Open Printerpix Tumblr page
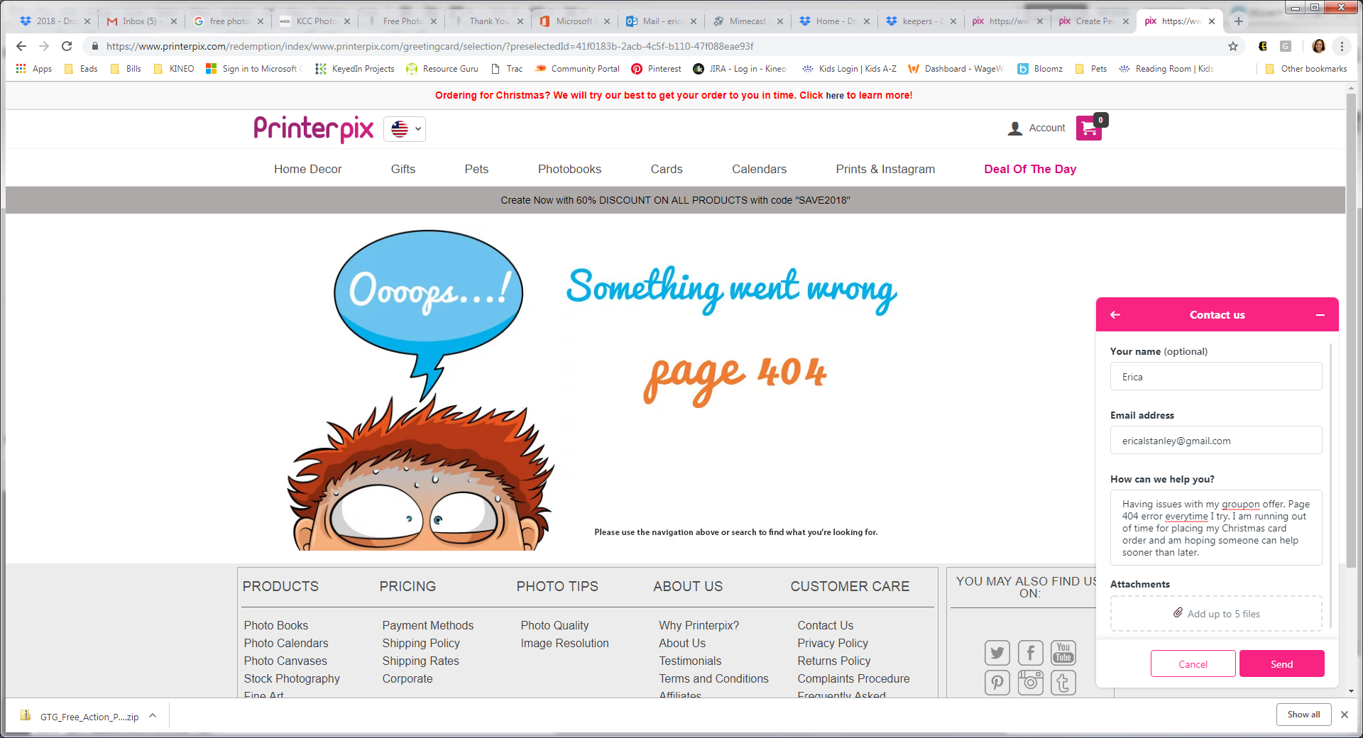The width and height of the screenshot is (1363, 738). point(1063,682)
